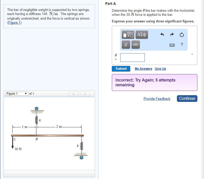Open the Greek symbols ΑΣΦ palette

pos(142,35)
